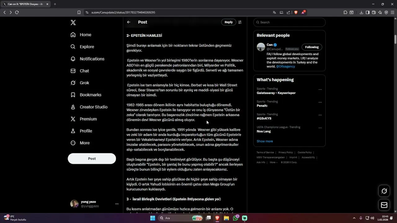
Task: Click the Reply button in header
Action: tap(229, 22)
